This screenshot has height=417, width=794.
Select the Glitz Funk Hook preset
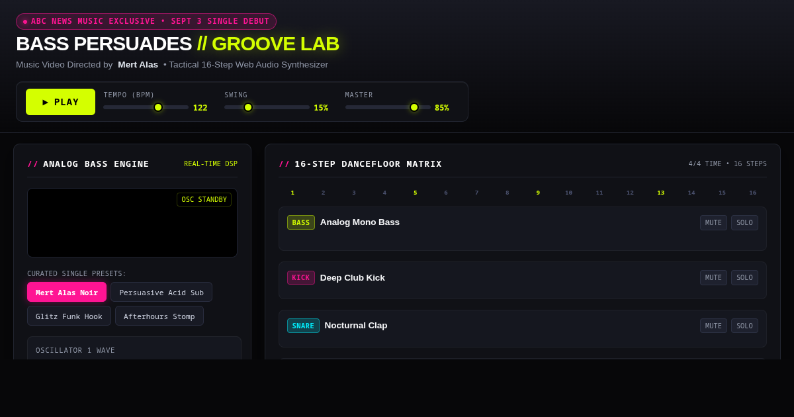click(69, 316)
